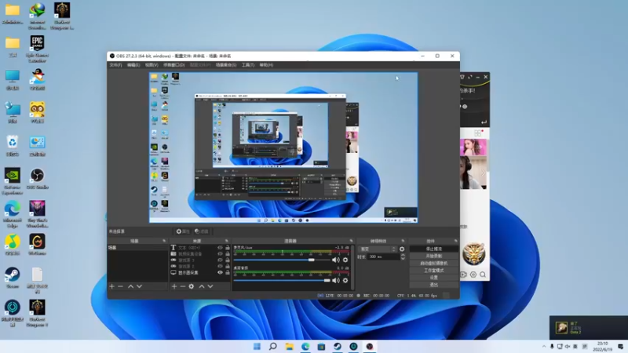This screenshot has height=353, width=628.
Task: Click the 启动虚拟摄像机 button
Action: [x=434, y=264]
